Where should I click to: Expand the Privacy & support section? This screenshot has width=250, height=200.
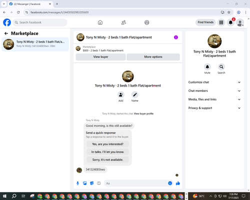point(214,108)
